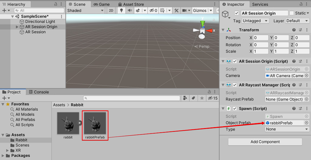
Task: Click the Add Component button
Action: pyautogui.click(x=265, y=142)
